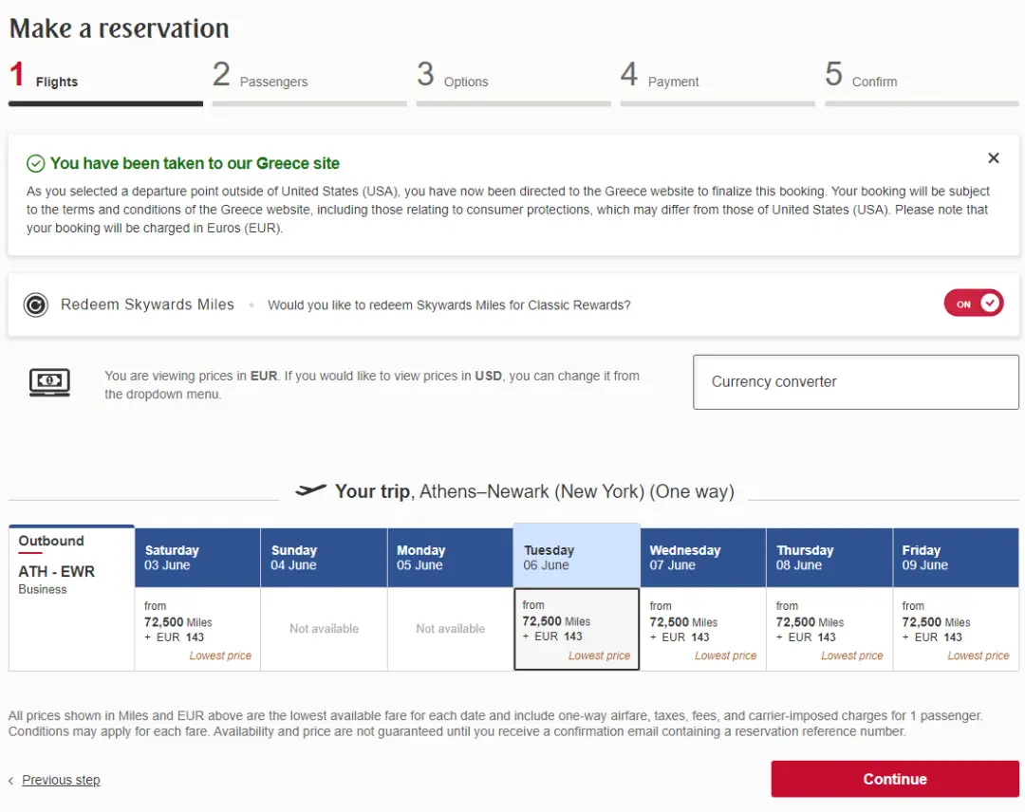Choose the Tuesday 06 June fare
Viewport: 1025px width, 812px height.
[576, 629]
